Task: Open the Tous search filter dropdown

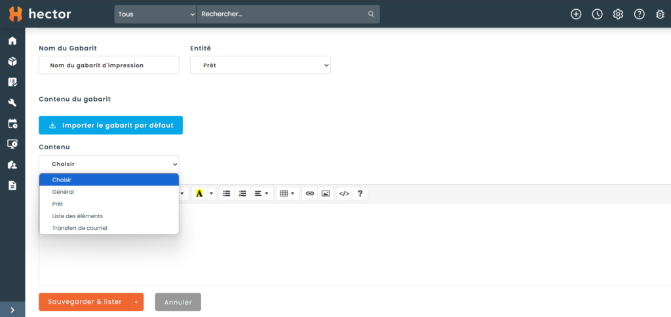Action: [156, 14]
